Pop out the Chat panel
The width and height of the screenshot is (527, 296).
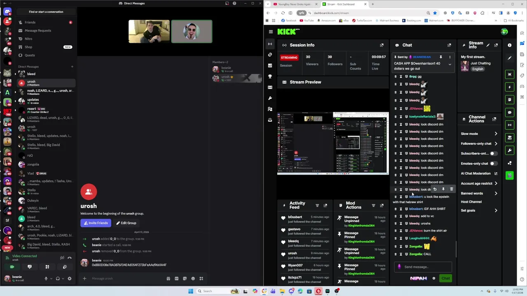coord(449,45)
